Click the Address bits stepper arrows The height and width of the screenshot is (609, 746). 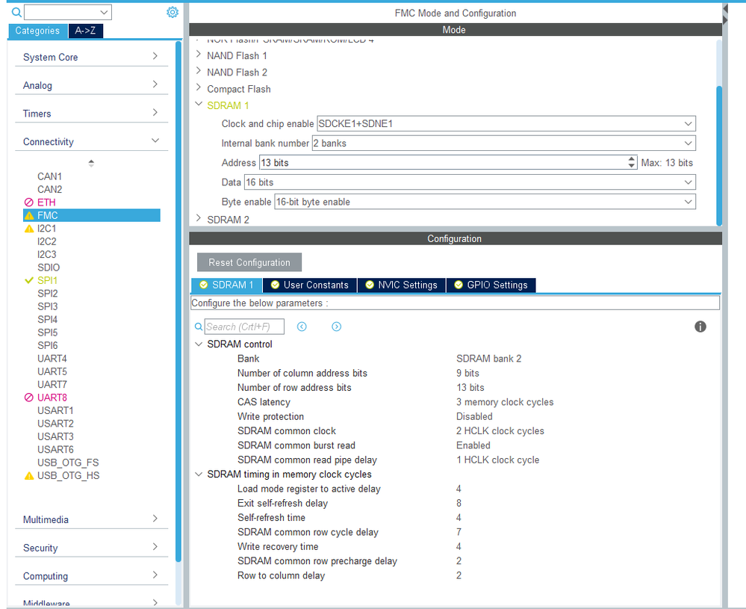point(631,163)
